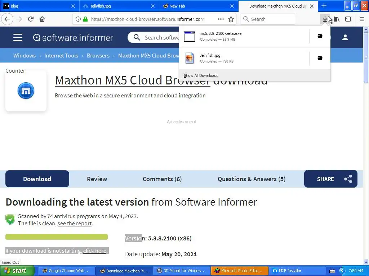Click the green antivirus shield icon
369x276 pixels.
pyautogui.click(x=10, y=220)
